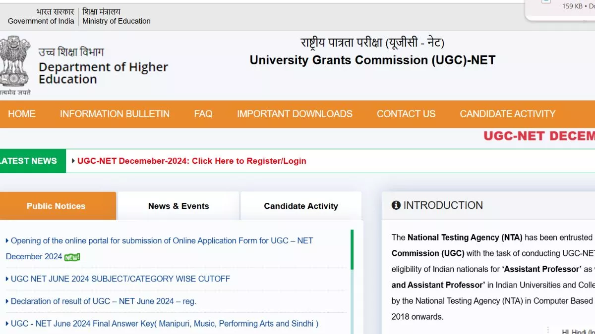This screenshot has height=334, width=595.
Task: Click the arrow bullet before SUBJECT/CATEGORY WISE CUTOFF notice
Action: pyautogui.click(x=6, y=279)
